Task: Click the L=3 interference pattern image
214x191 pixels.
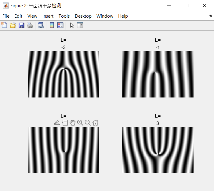Action: [158, 150]
